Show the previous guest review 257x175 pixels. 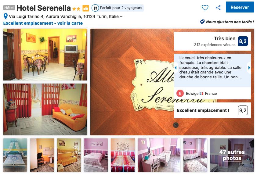point(176,68)
